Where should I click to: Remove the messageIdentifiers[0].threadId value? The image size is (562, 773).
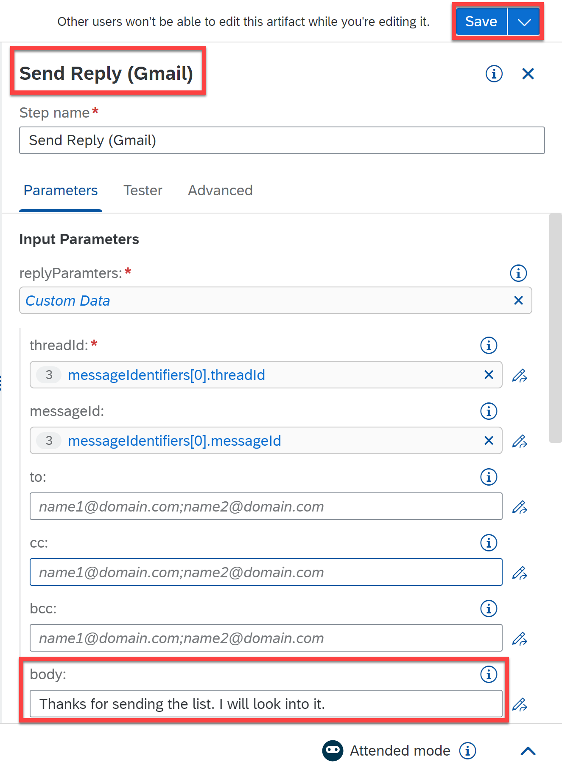[489, 375]
